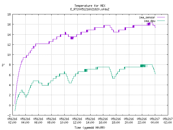Viewport: 173px width, 130px height.
Task: Click the y-axis label 10
Action: pyautogui.click(x=9, y=55)
